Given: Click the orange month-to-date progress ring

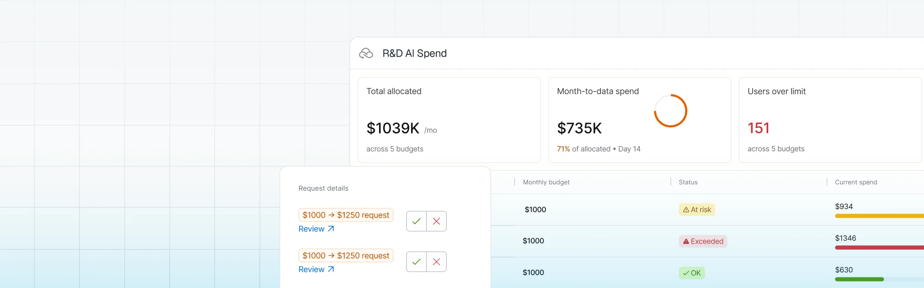Looking at the screenshot, I should click(671, 111).
